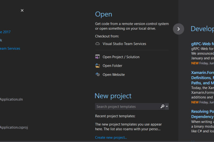Open the gRPC-Web news headline
The image size is (214, 142).
point(203,44)
